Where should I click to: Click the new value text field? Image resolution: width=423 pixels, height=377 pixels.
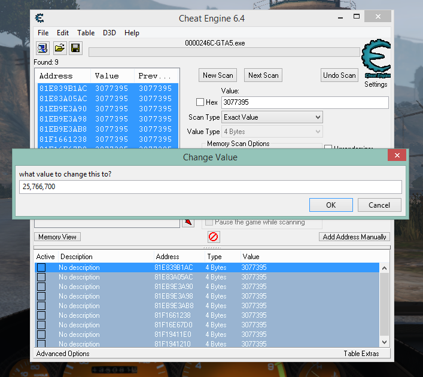(210, 187)
